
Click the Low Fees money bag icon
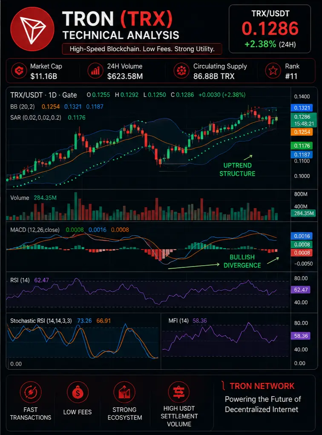click(x=78, y=392)
